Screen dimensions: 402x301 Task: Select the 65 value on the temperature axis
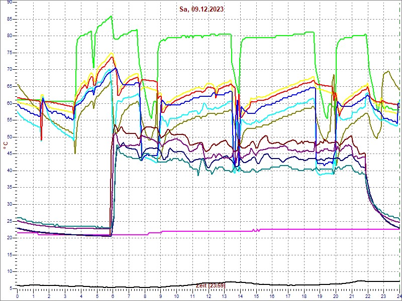pos(10,86)
